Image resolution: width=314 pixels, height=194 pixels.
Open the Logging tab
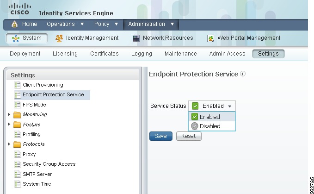[142, 54]
